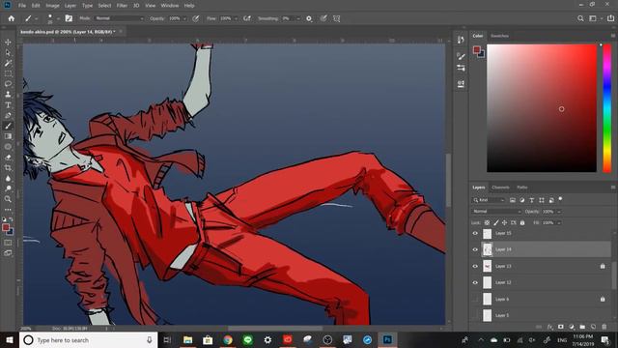The height and width of the screenshot is (348, 618).
Task: Open the Window menu
Action: coord(170,6)
